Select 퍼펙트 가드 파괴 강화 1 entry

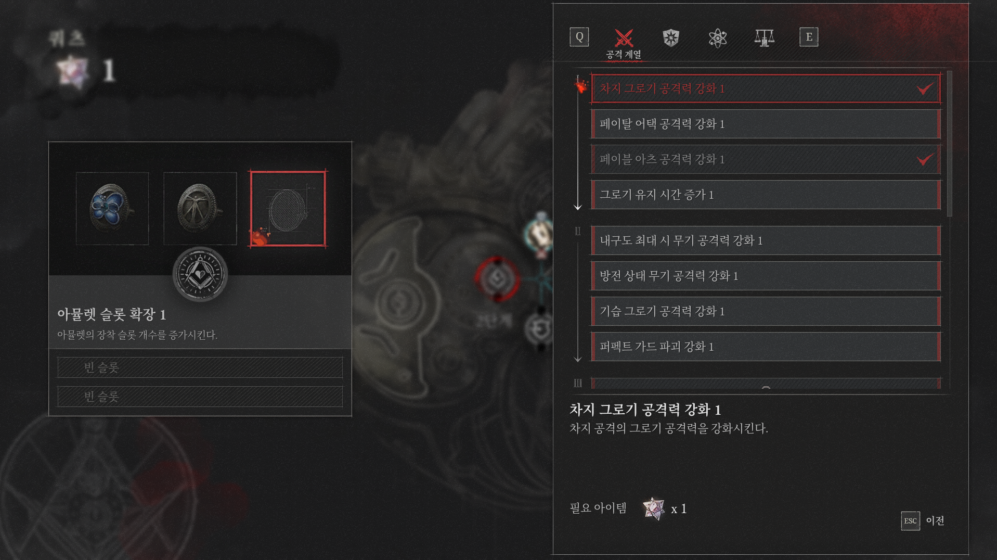(x=766, y=347)
